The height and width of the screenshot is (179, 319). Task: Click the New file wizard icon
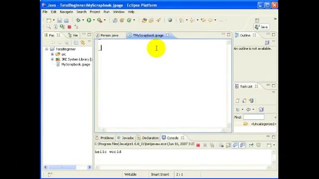[49, 20]
